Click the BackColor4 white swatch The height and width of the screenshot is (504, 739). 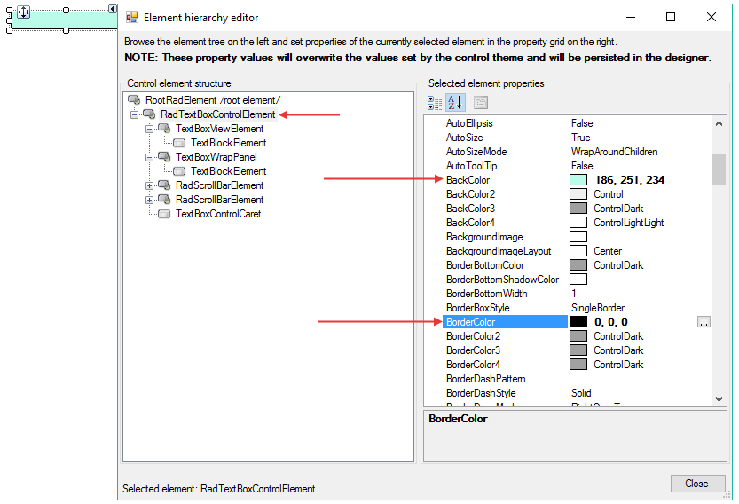click(x=578, y=223)
